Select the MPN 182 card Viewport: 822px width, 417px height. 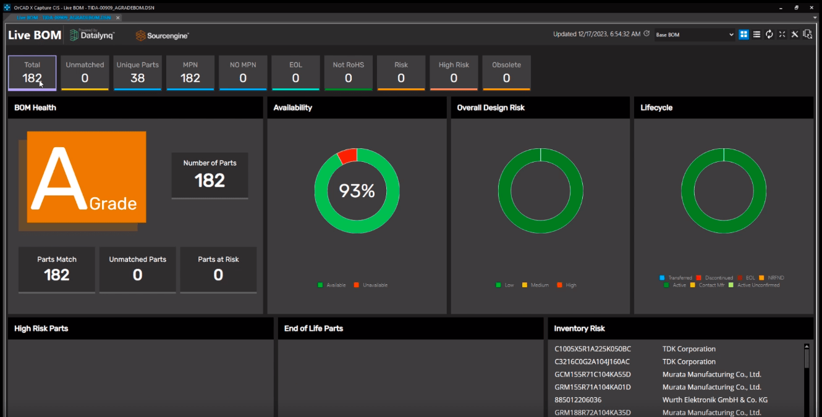coord(190,73)
